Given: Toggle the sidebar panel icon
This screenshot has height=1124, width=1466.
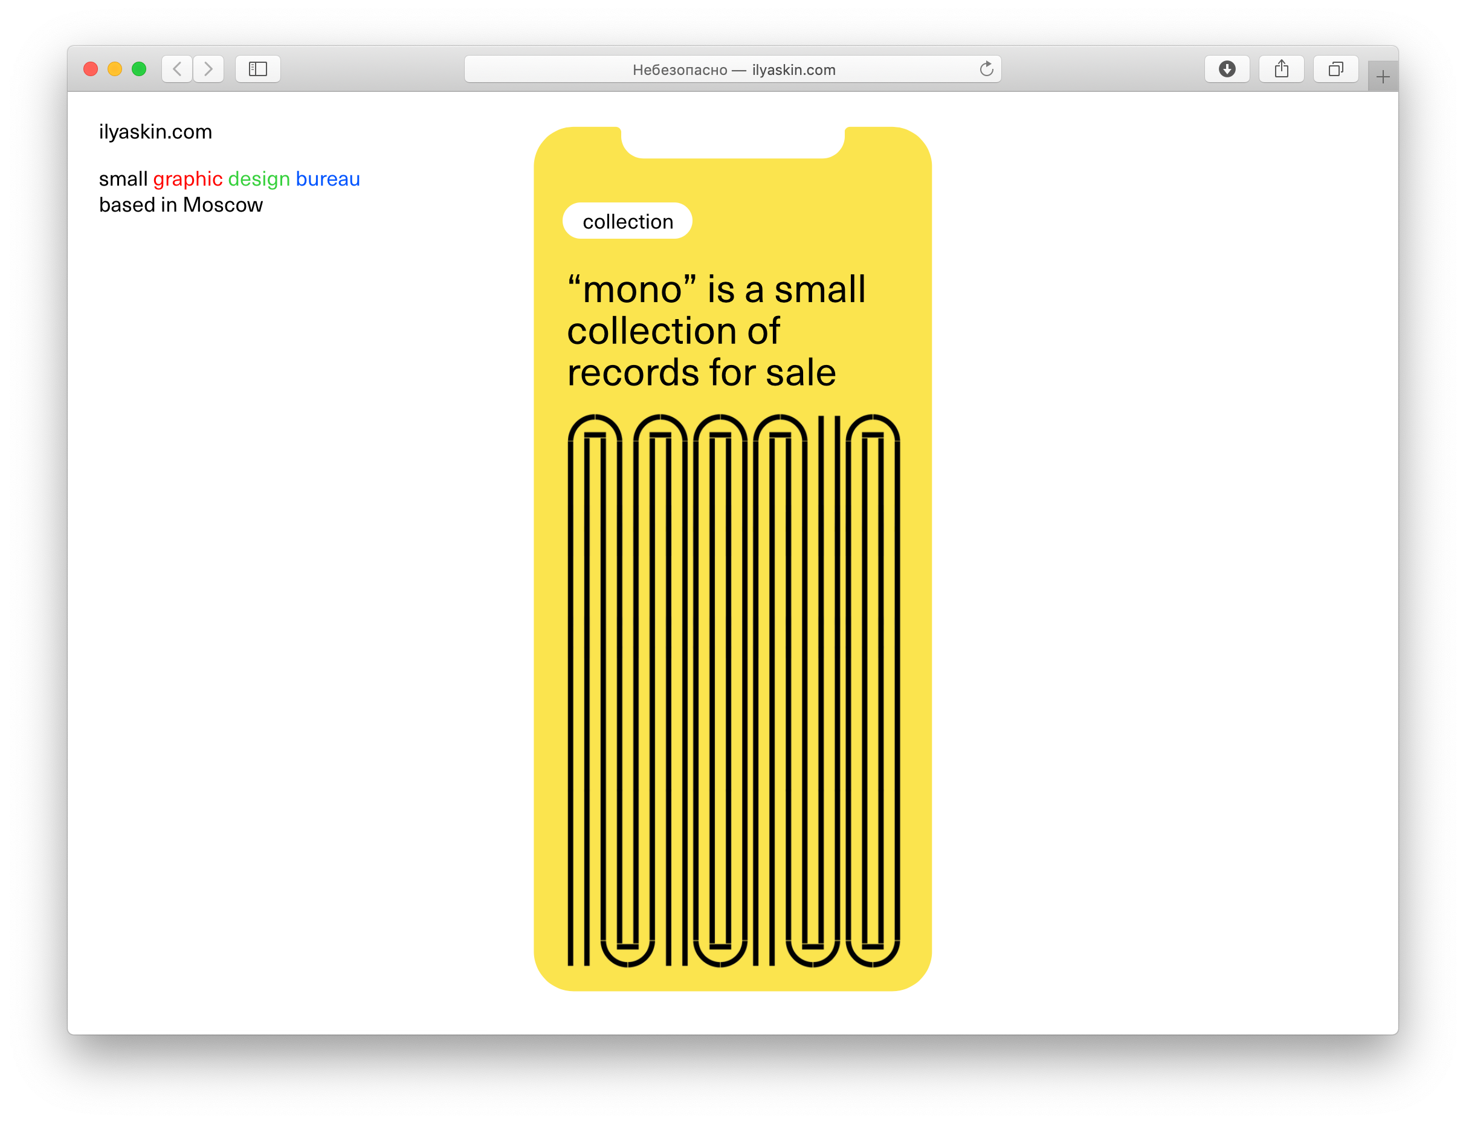Looking at the screenshot, I should (x=257, y=69).
